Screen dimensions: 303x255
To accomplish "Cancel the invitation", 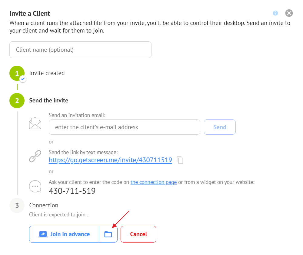I will point(138,234).
